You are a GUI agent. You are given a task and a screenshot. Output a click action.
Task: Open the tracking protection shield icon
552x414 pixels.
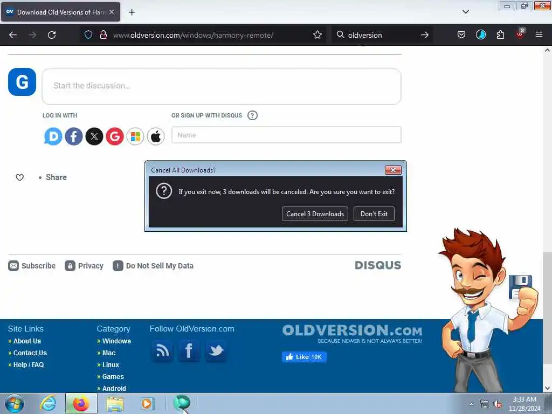point(88,34)
